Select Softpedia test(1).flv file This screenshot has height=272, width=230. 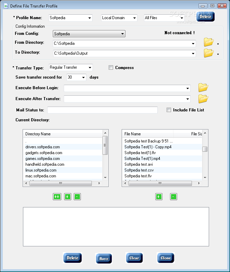[x=162, y=153]
